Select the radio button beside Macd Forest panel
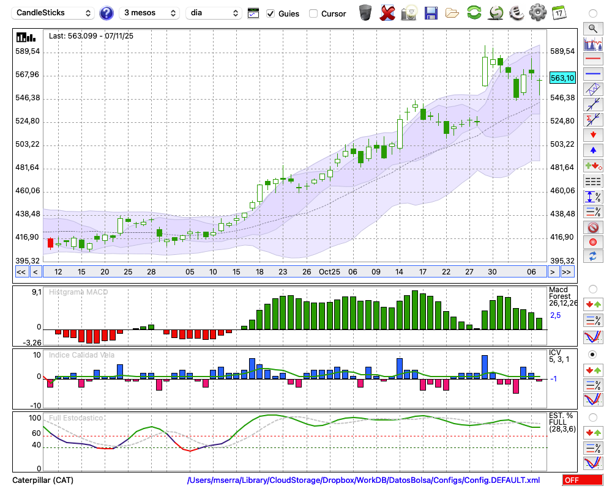 (592, 289)
